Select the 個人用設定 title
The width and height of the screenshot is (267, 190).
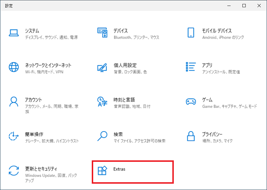125,65
